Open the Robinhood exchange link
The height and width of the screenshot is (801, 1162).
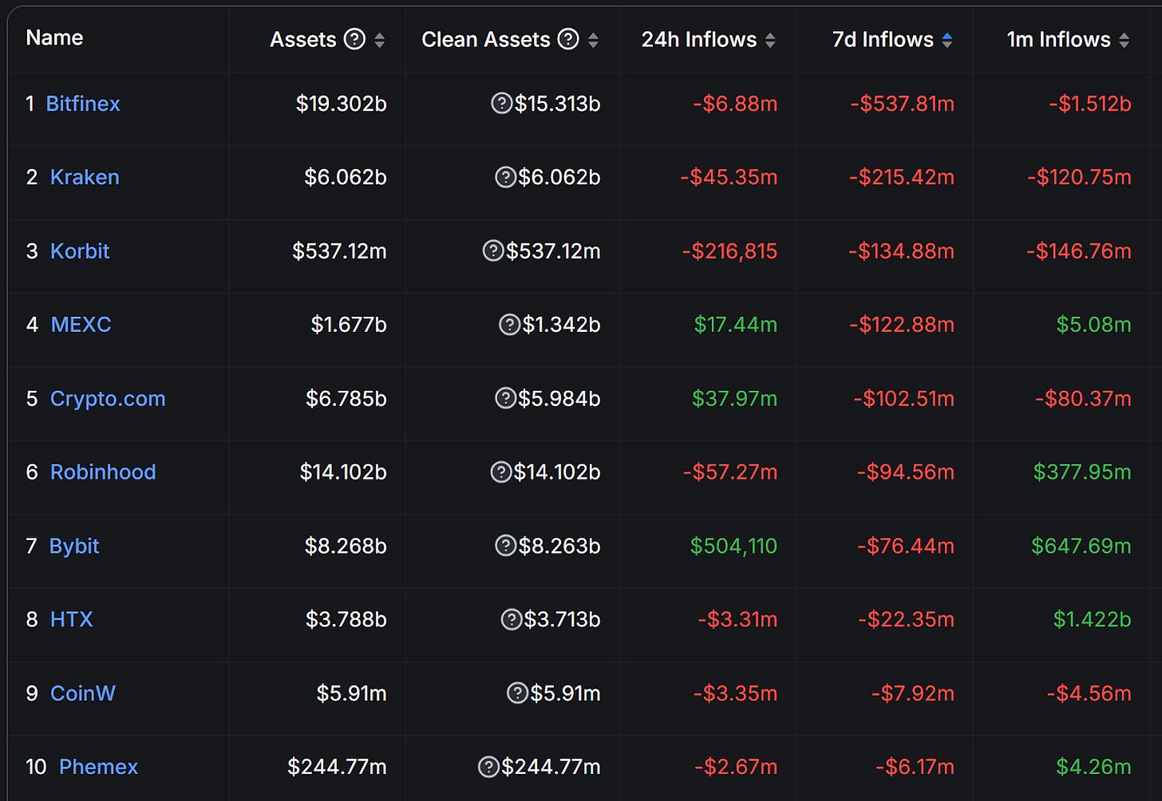(x=103, y=472)
